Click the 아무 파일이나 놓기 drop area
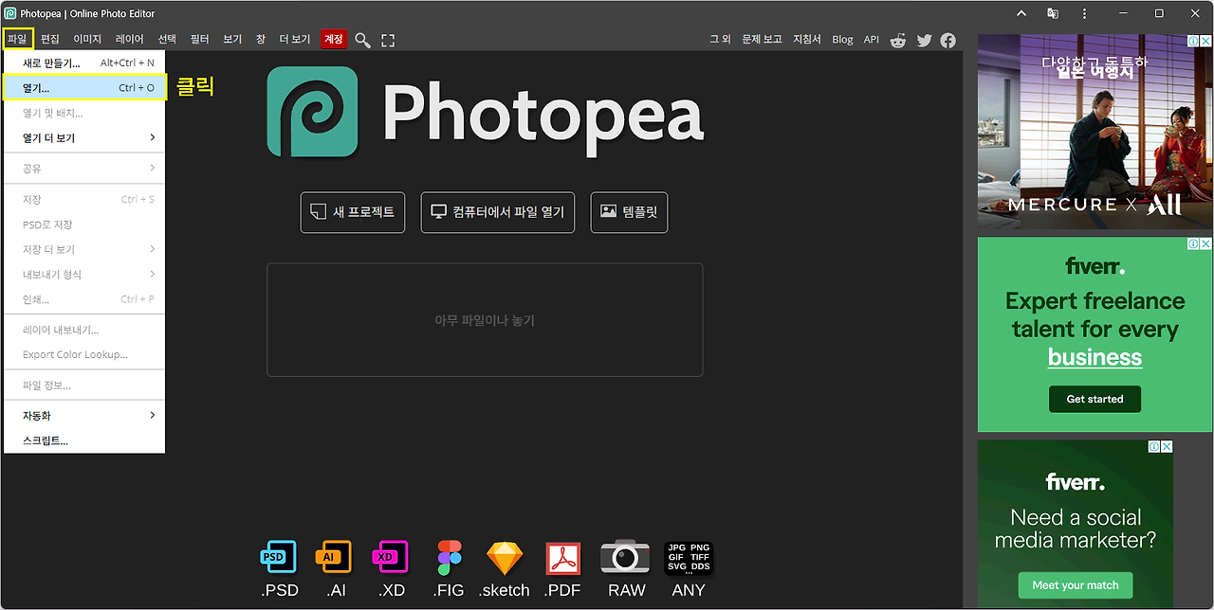 485,320
